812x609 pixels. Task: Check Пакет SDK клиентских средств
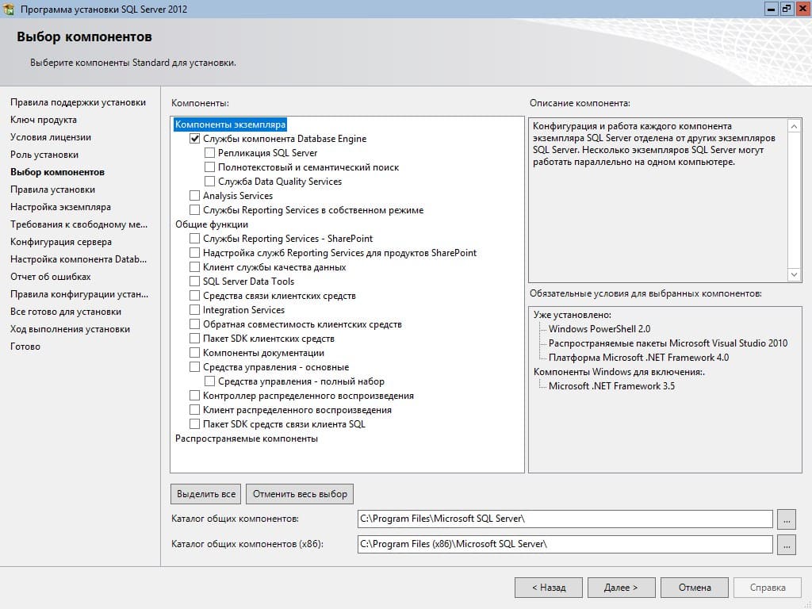(x=195, y=338)
